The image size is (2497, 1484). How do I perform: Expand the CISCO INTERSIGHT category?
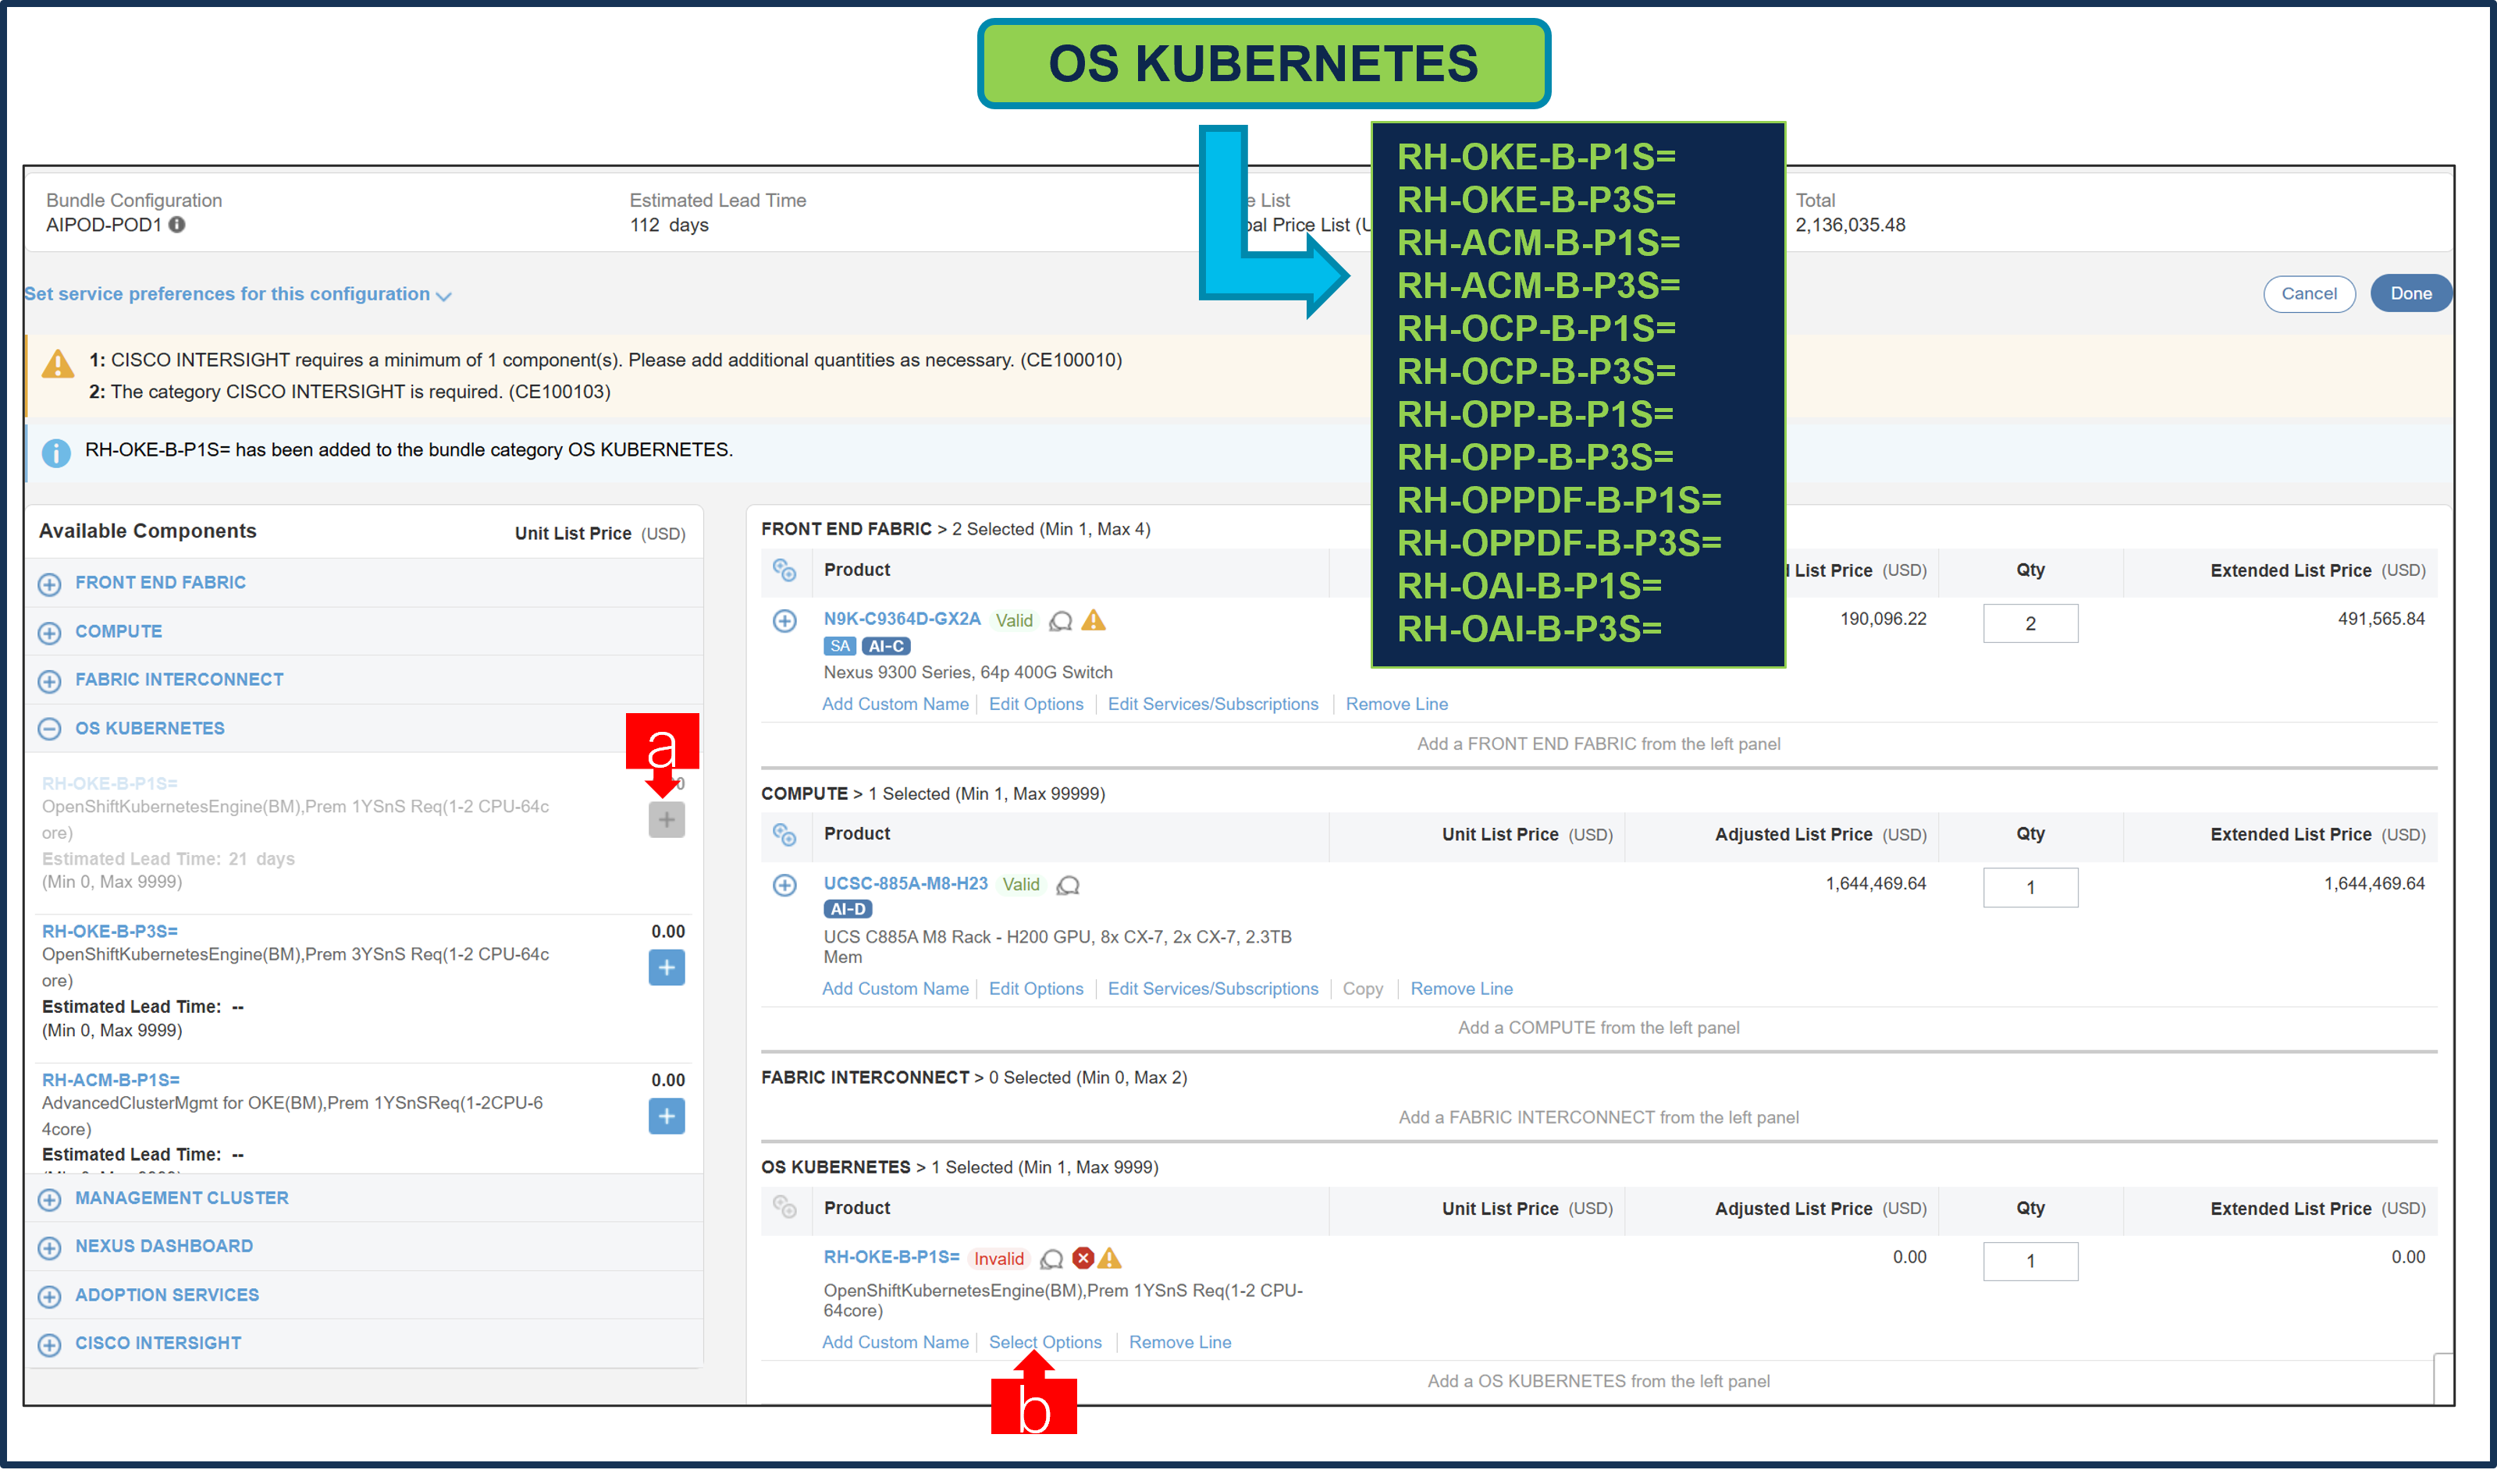tap(50, 1343)
